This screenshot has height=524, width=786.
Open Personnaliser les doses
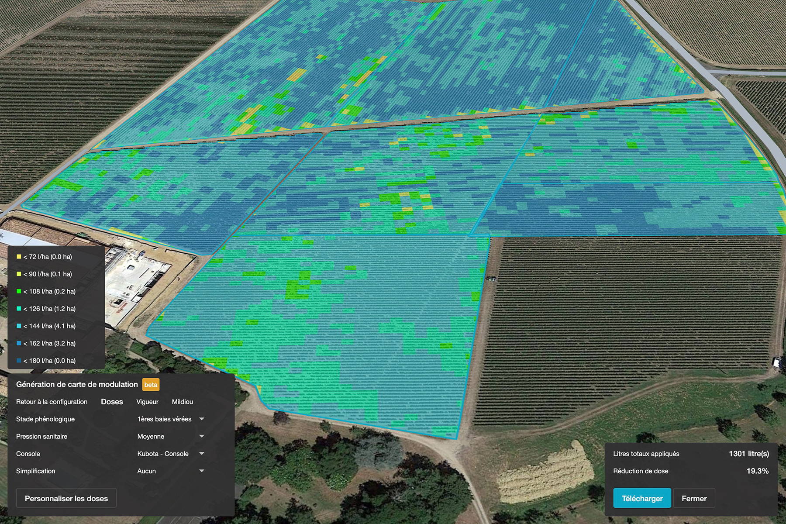click(x=66, y=498)
